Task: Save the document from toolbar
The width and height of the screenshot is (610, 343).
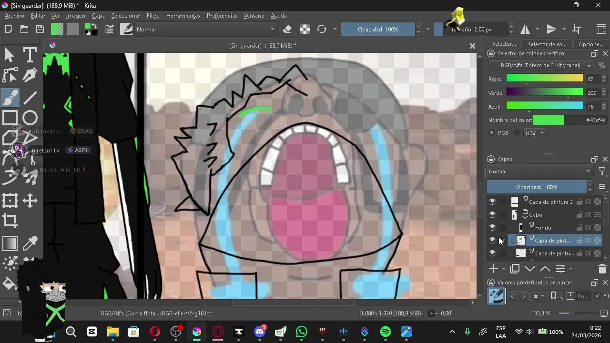Action: pos(40,30)
